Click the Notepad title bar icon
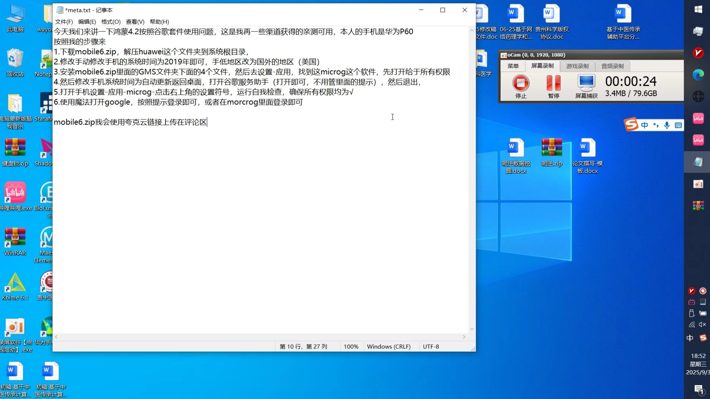Viewport: 710px width, 399px height. [x=60, y=10]
